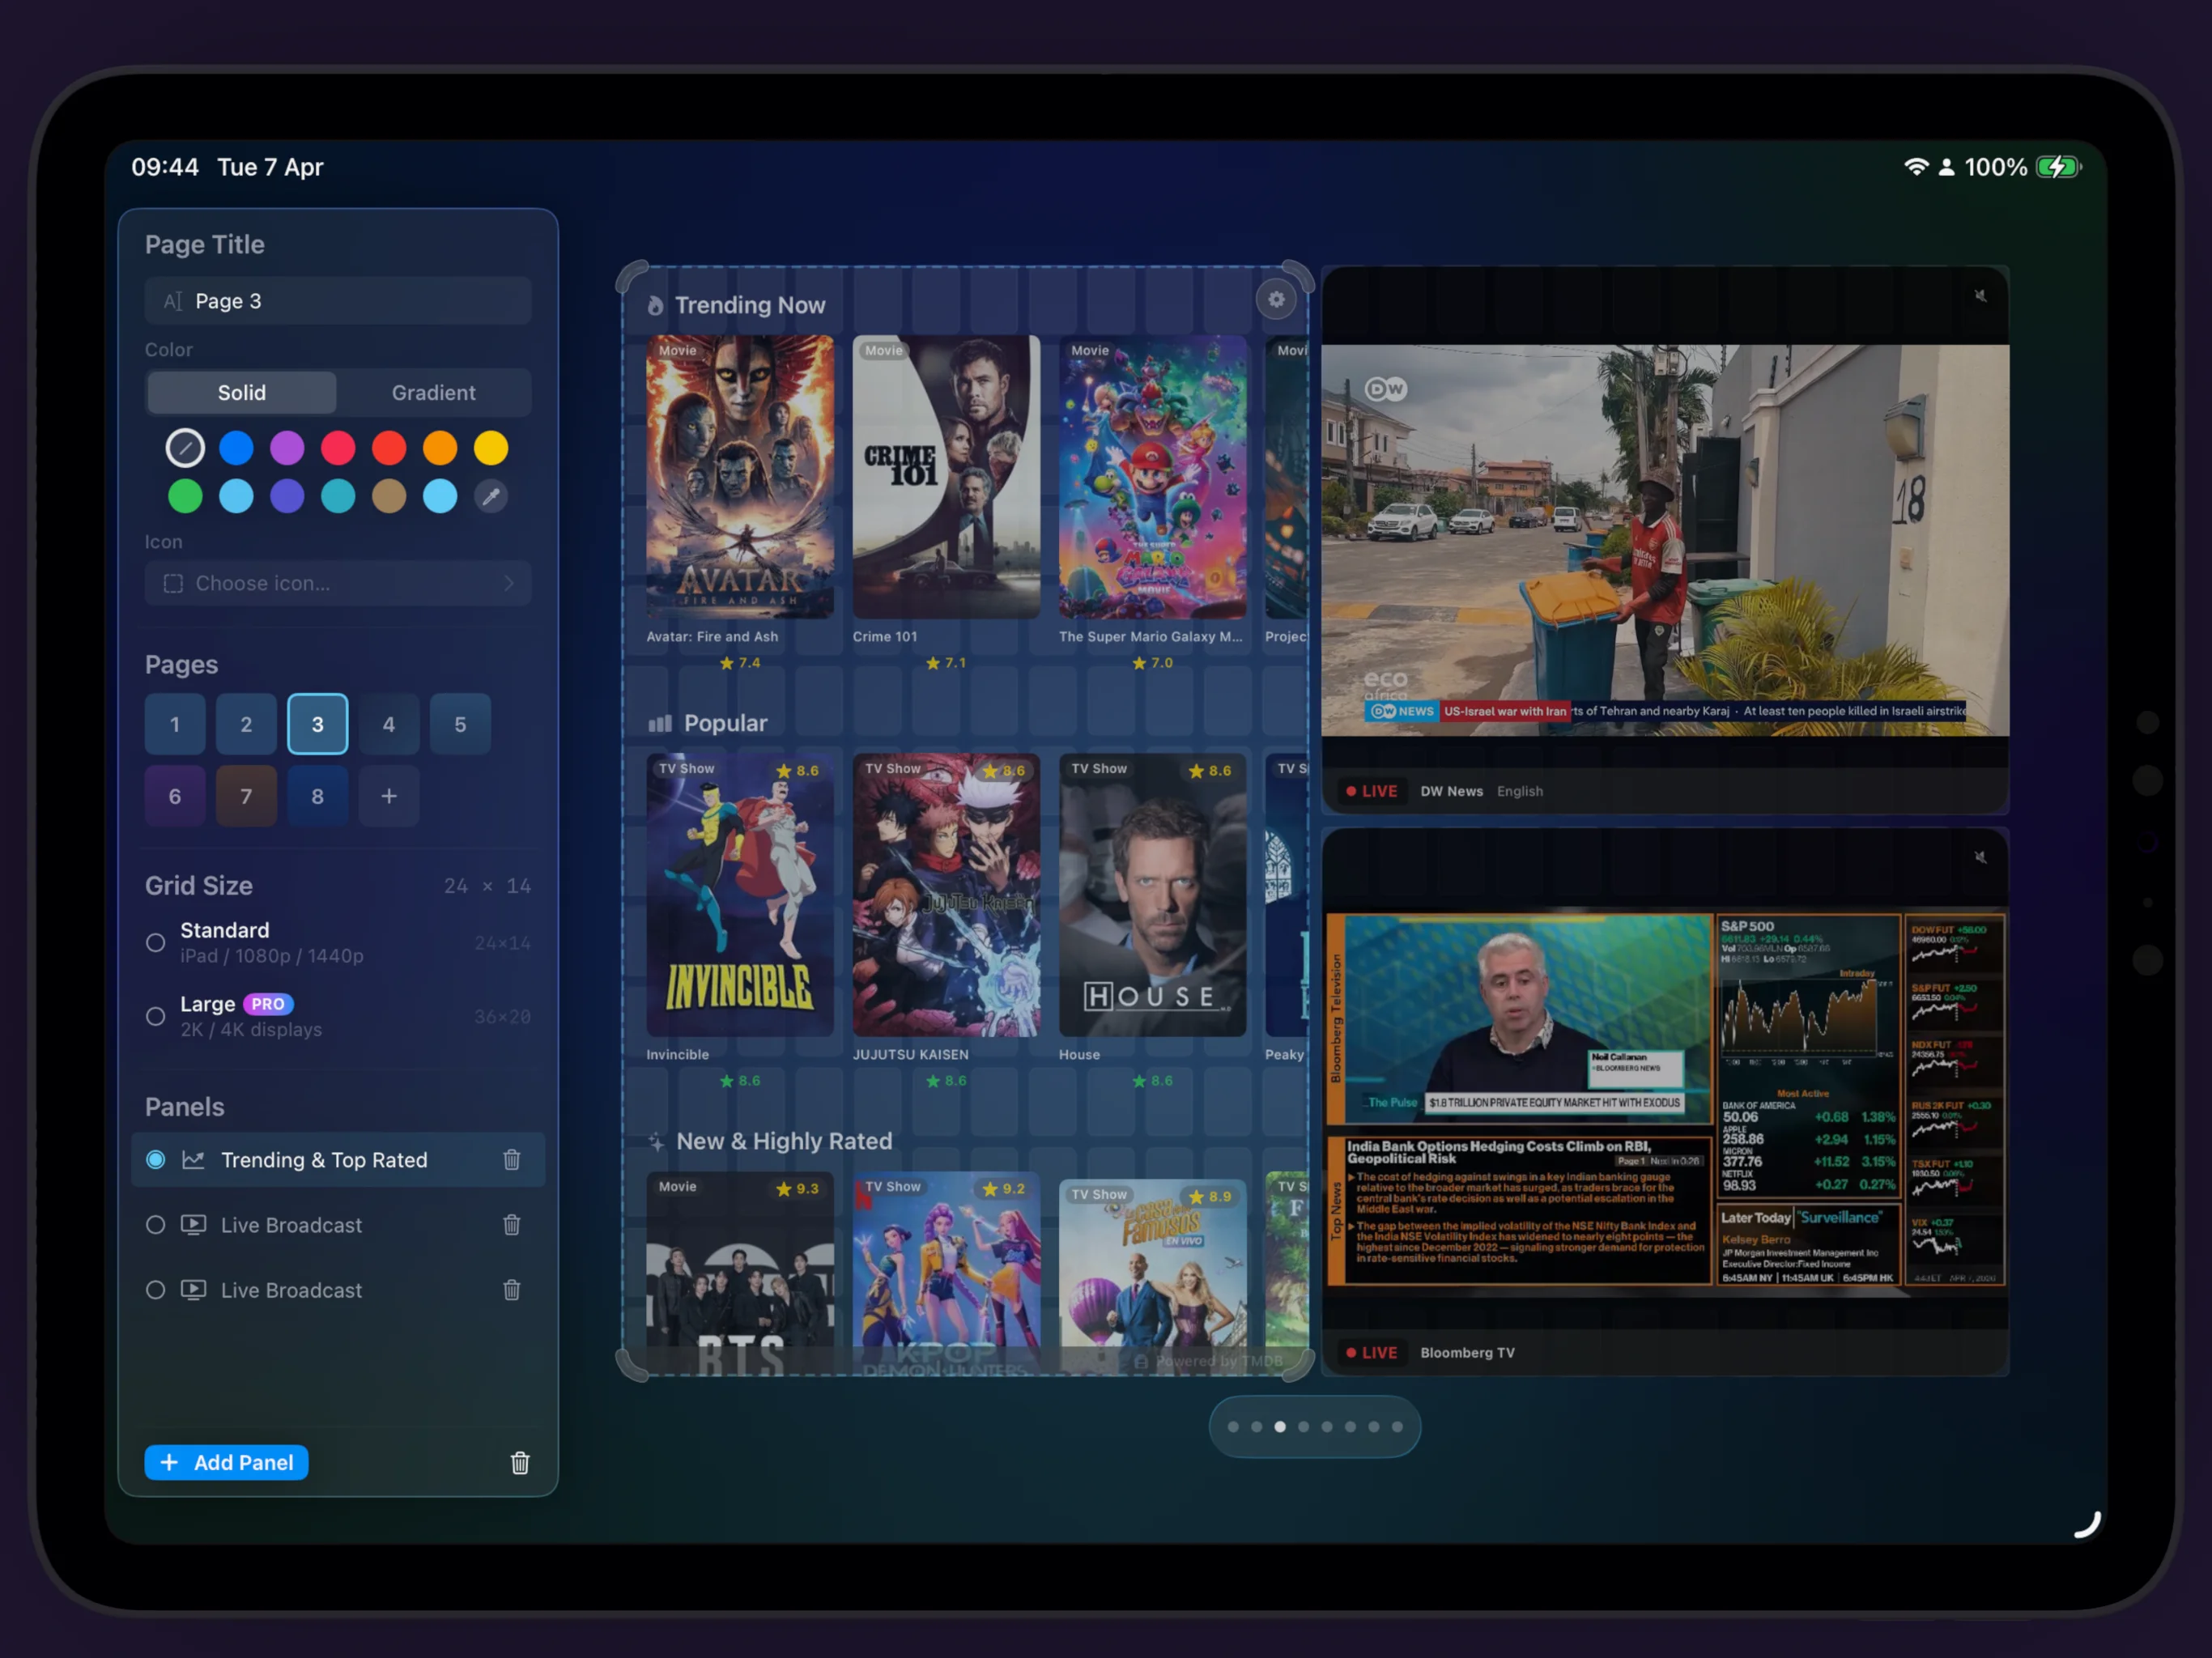Select the first Live Broadcast radio button
This screenshot has height=1658, width=2212.
155,1225
